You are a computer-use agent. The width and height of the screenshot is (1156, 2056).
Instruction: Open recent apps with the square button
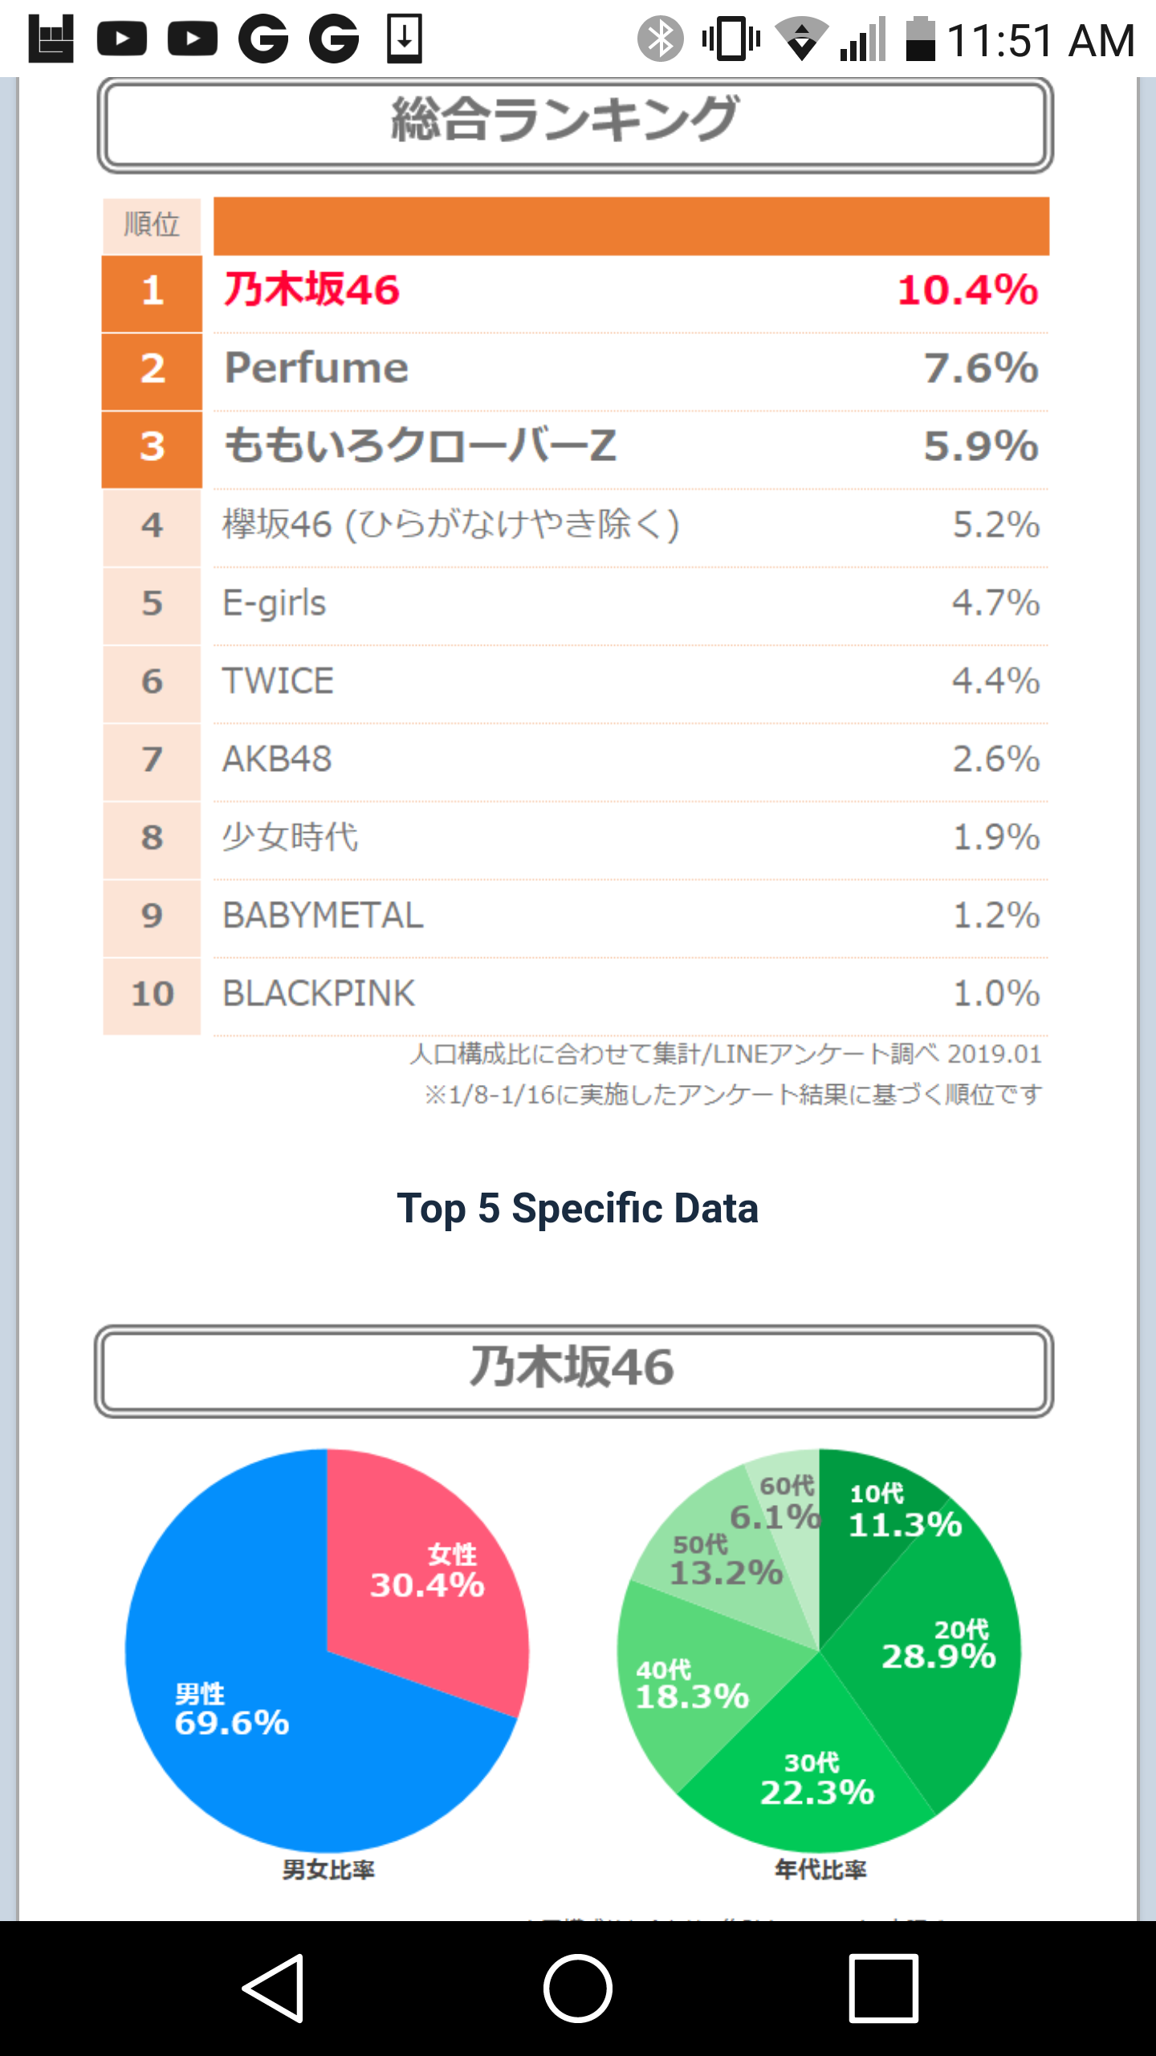(x=883, y=1989)
